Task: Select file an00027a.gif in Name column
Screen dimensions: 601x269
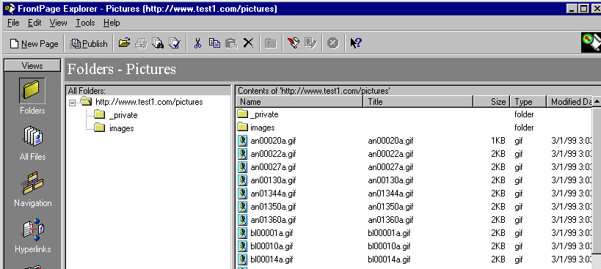Action: click(273, 167)
